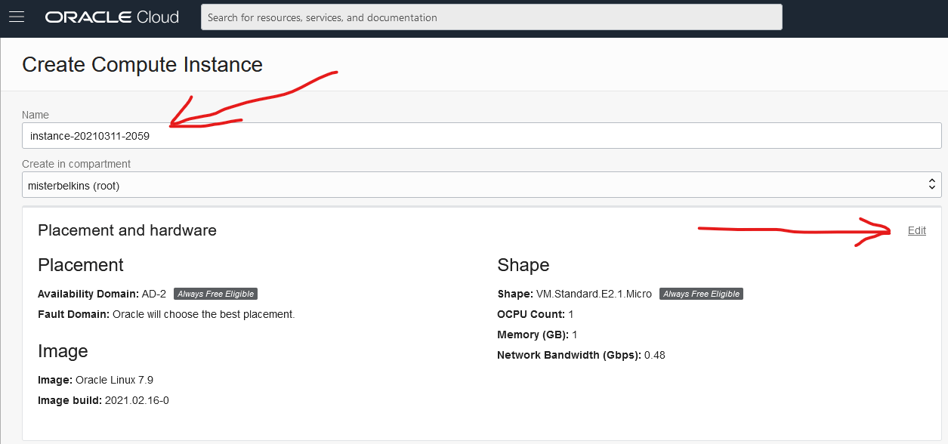Click Edit link for Placement and hardware
948x444 pixels.
[x=917, y=230]
